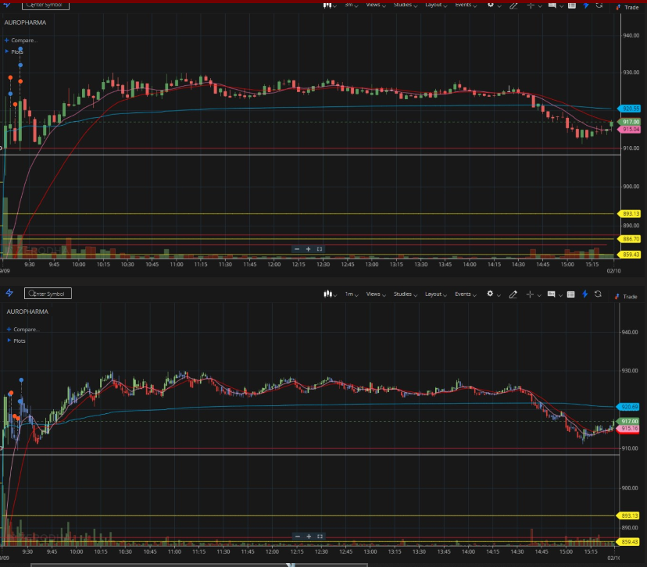The image size is (647, 567).
Task: Click the pink 915.04 price tag in upper chart
Action: tap(629, 130)
